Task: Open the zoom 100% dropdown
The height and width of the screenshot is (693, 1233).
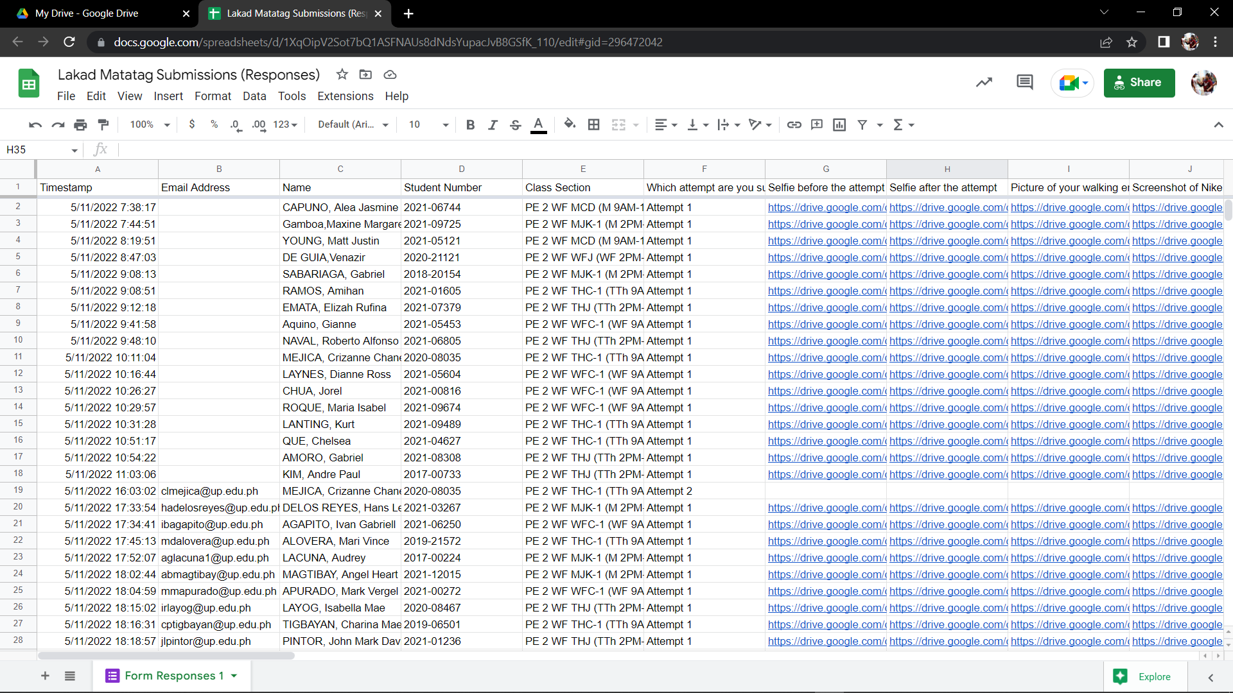Action: coord(150,124)
